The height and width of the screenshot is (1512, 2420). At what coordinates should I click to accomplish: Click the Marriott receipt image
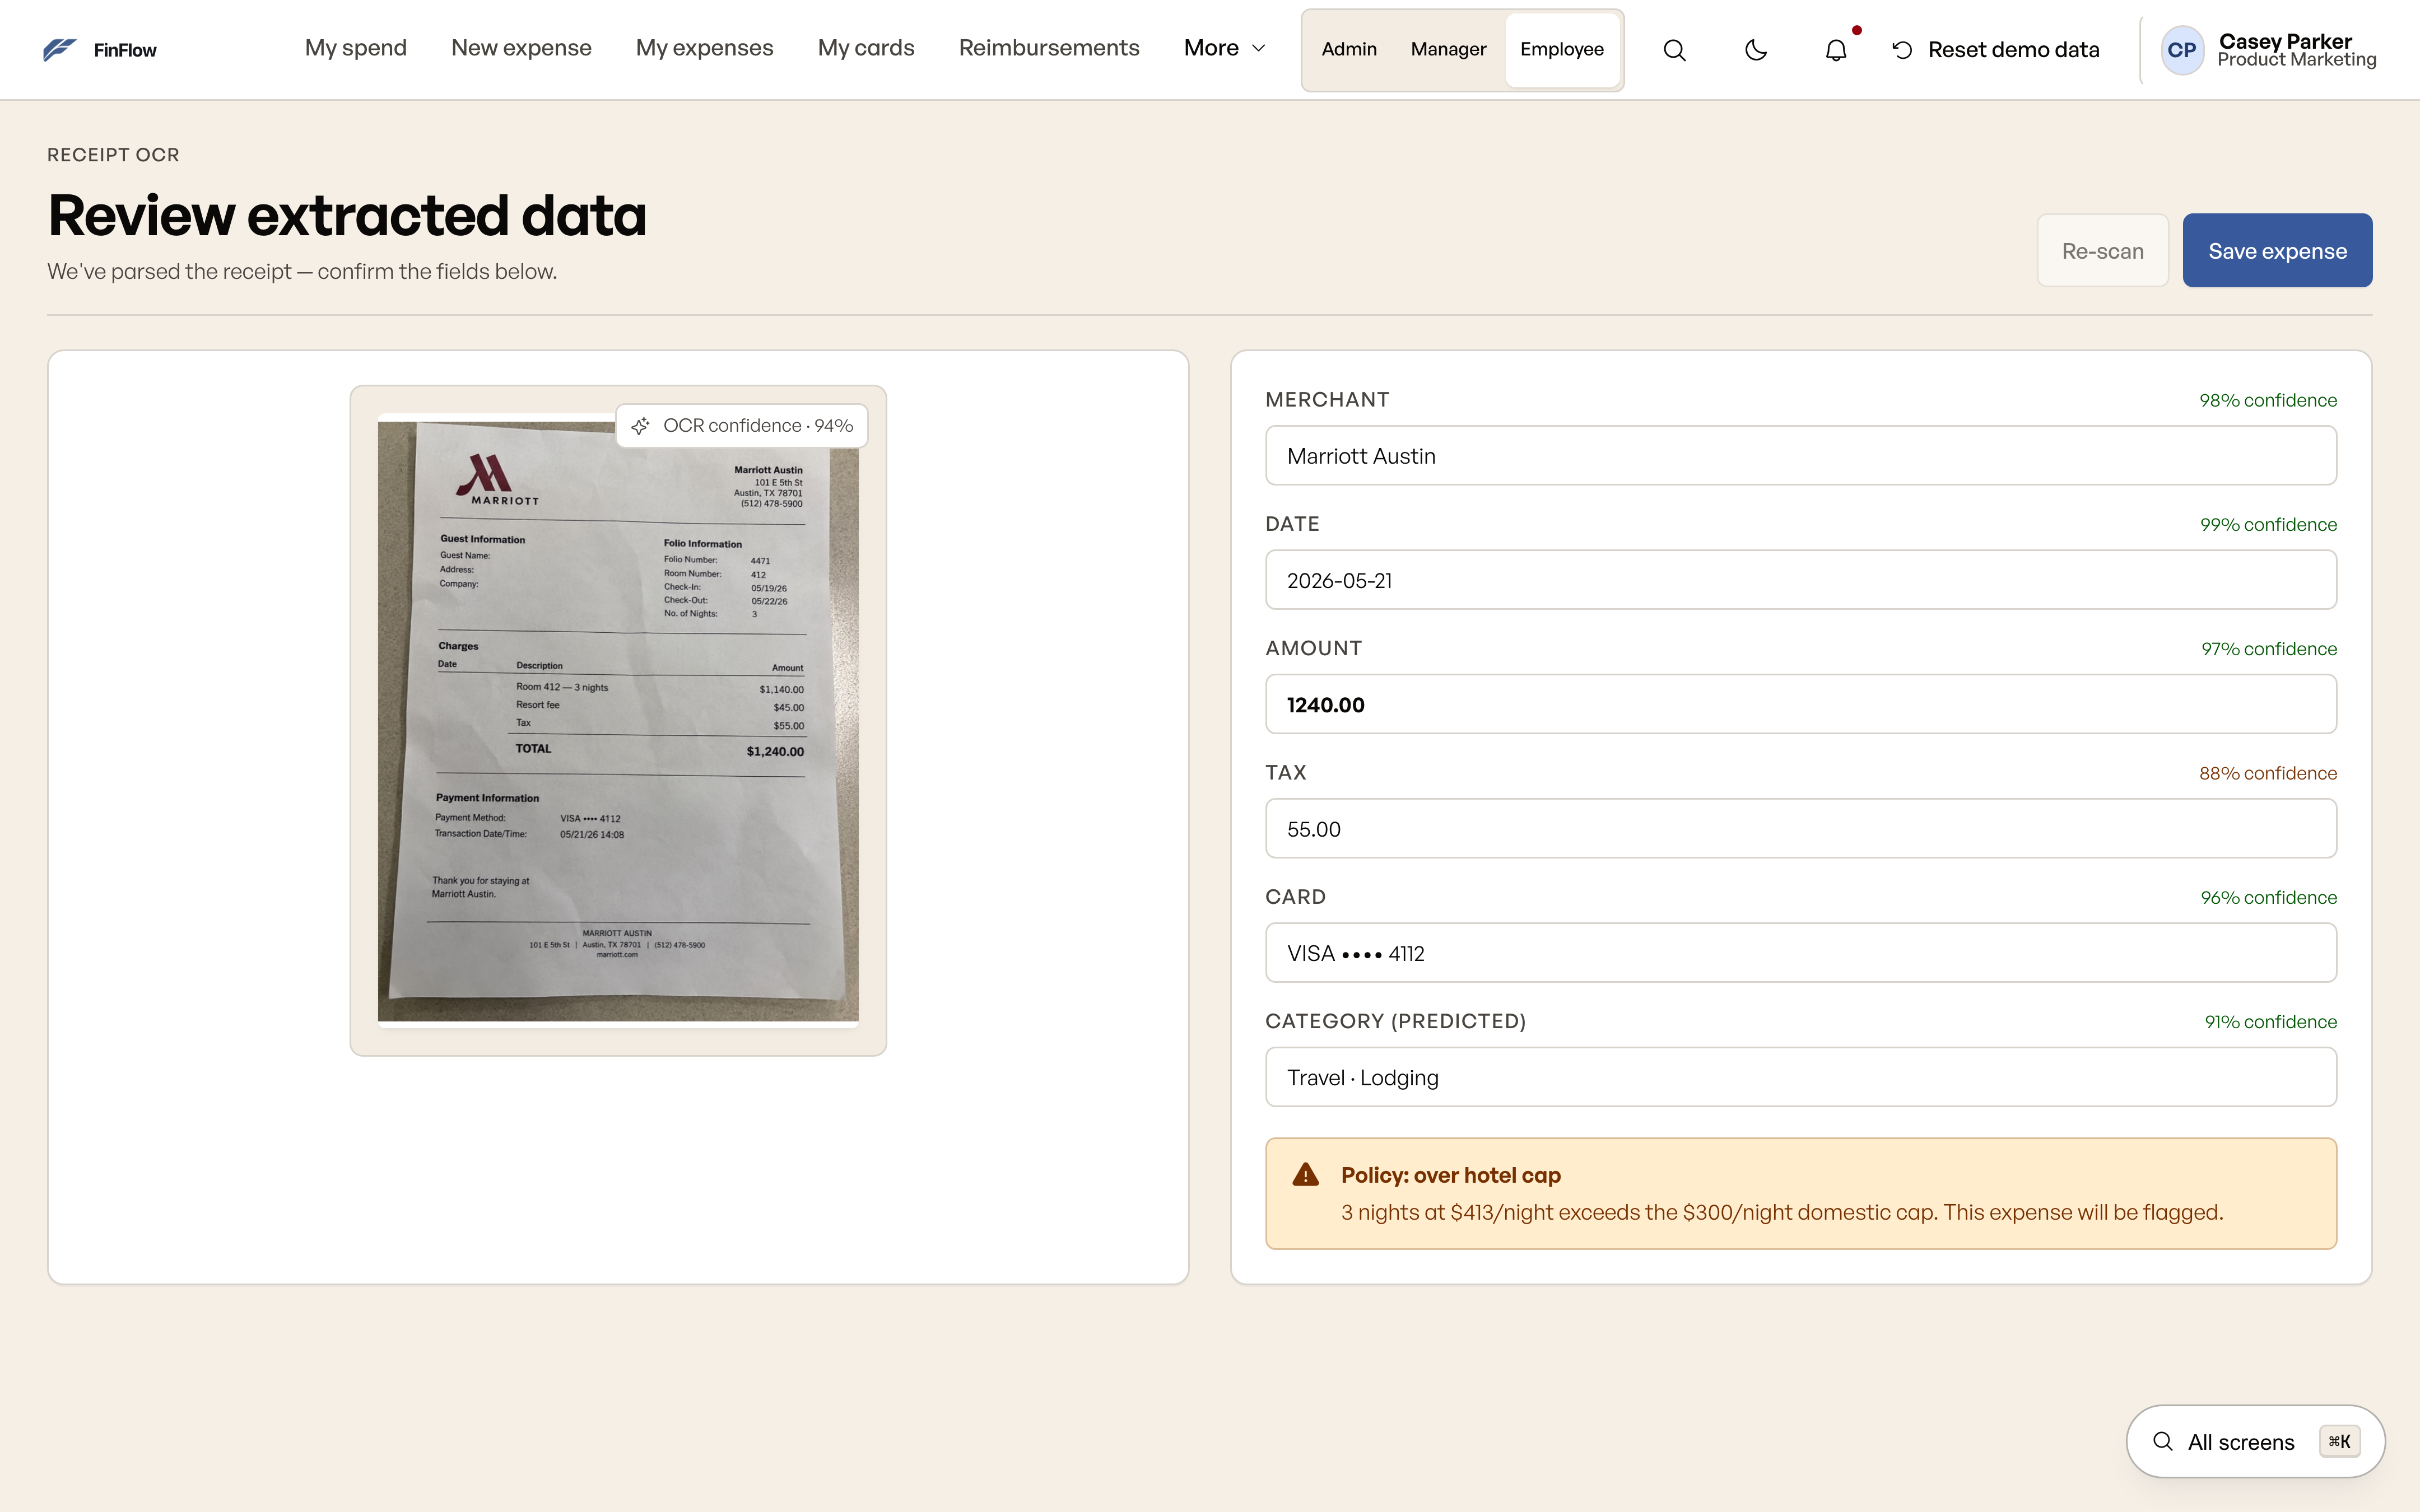[618, 720]
